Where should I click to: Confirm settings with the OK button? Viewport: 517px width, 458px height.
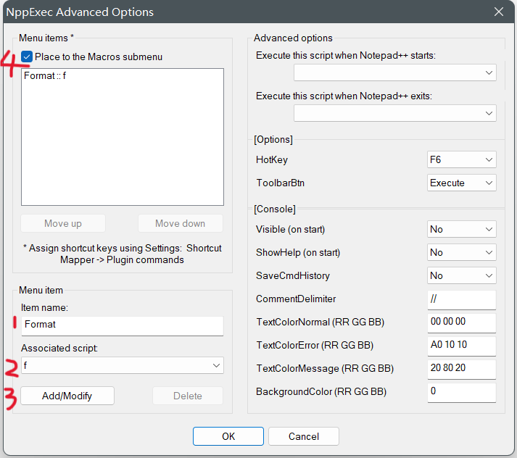pyautogui.click(x=228, y=436)
